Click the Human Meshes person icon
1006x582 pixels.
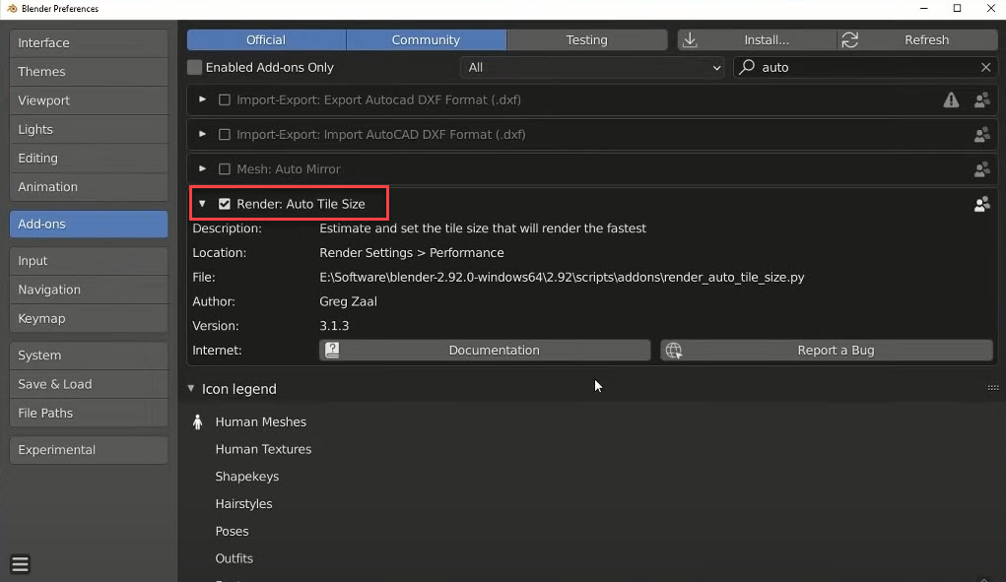click(x=198, y=421)
